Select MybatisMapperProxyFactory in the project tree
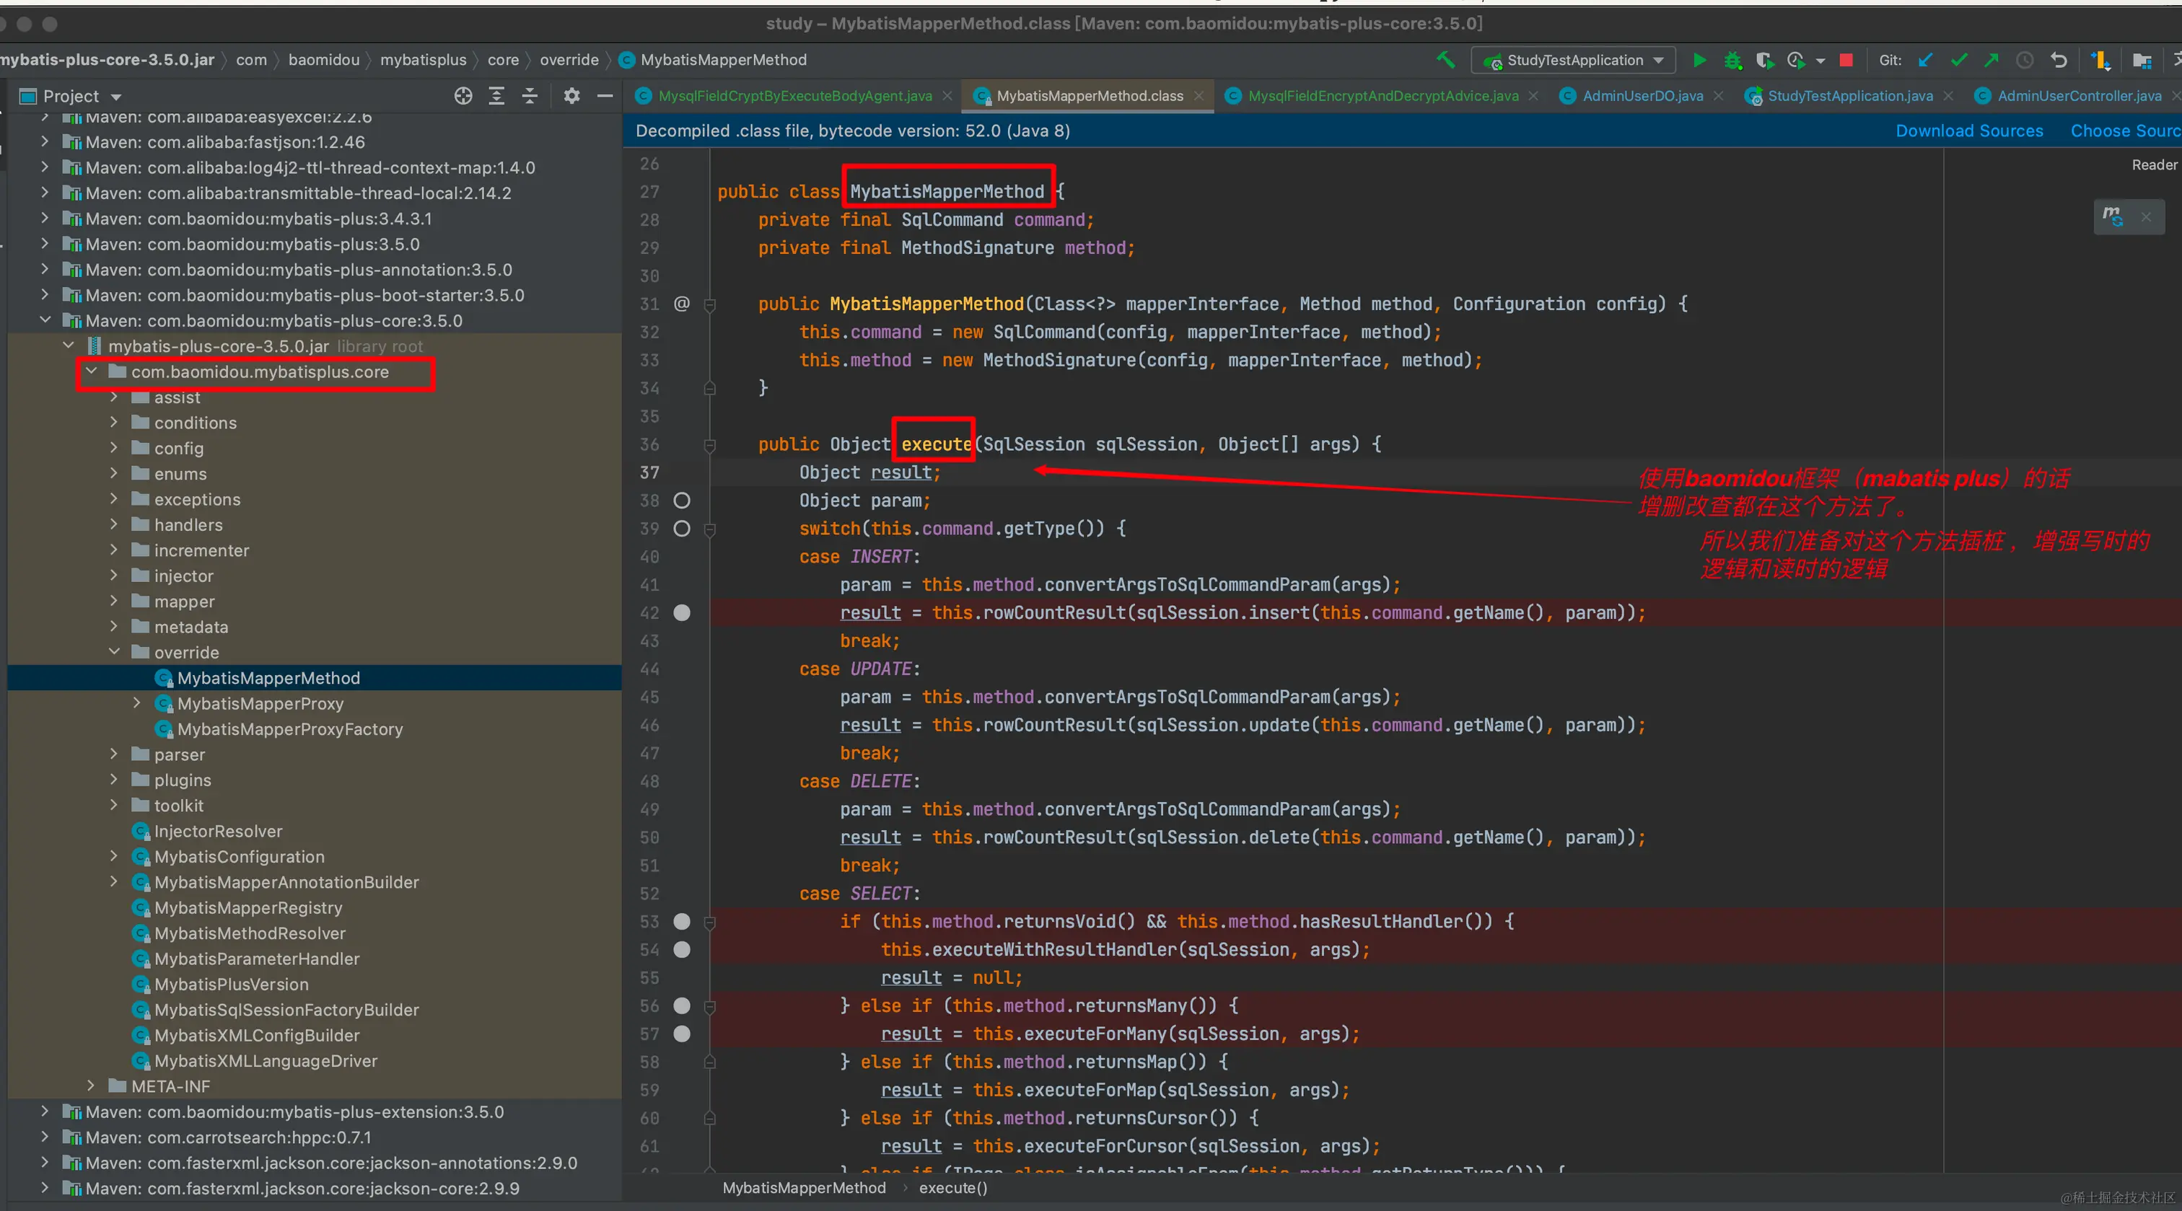 [x=289, y=728]
